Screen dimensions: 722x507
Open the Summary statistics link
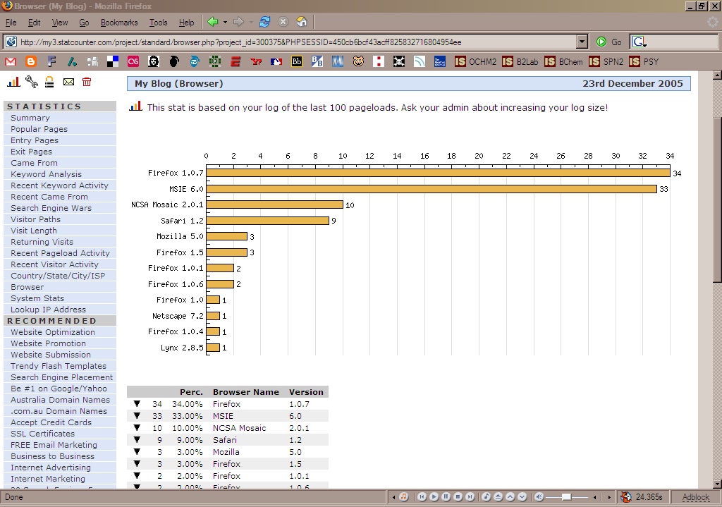click(30, 118)
